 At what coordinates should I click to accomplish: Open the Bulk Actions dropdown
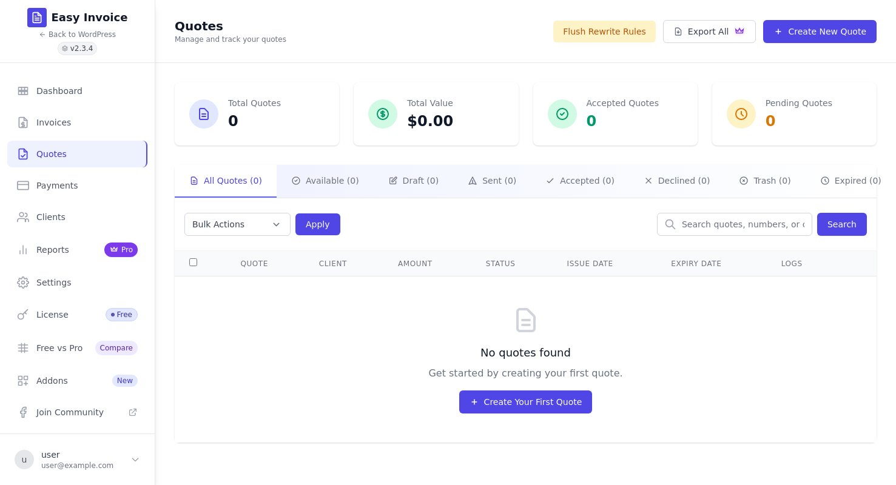237,224
